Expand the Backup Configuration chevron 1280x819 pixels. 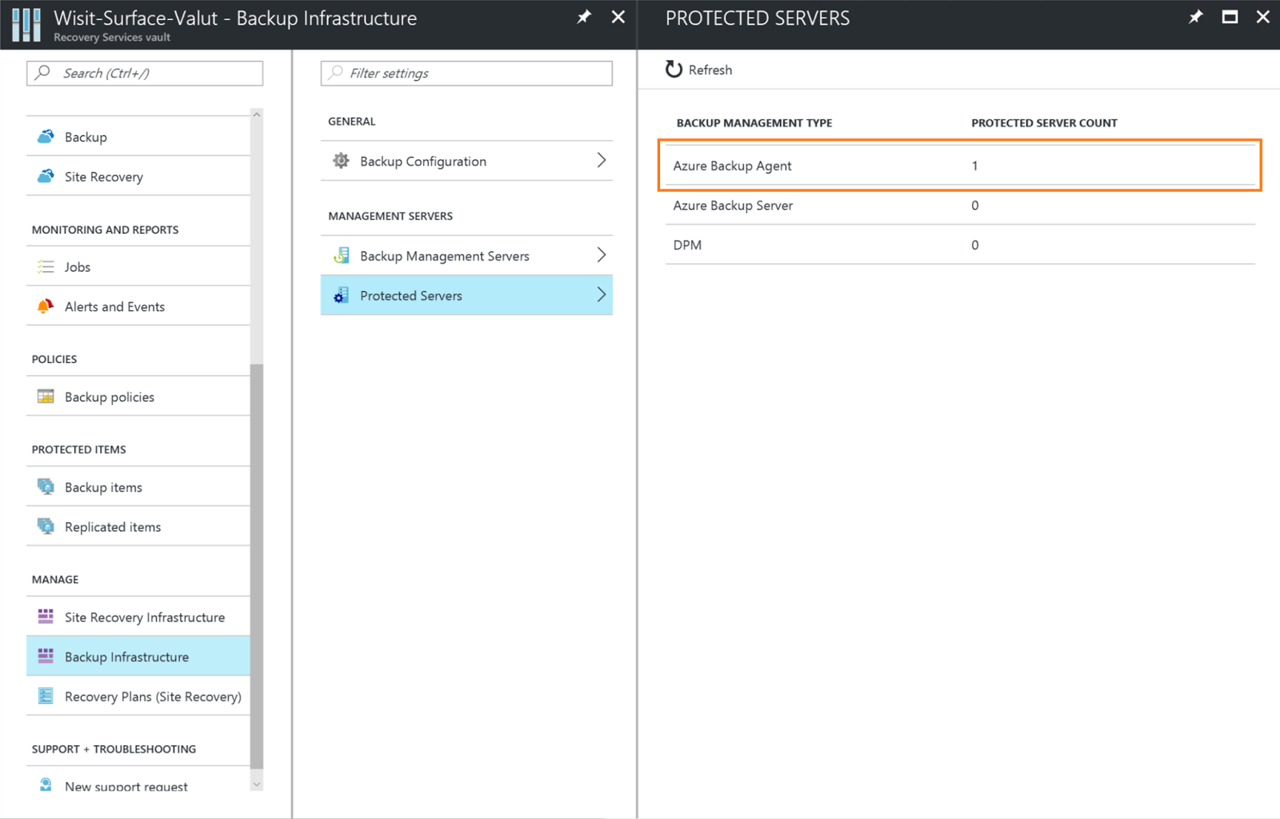click(x=602, y=160)
